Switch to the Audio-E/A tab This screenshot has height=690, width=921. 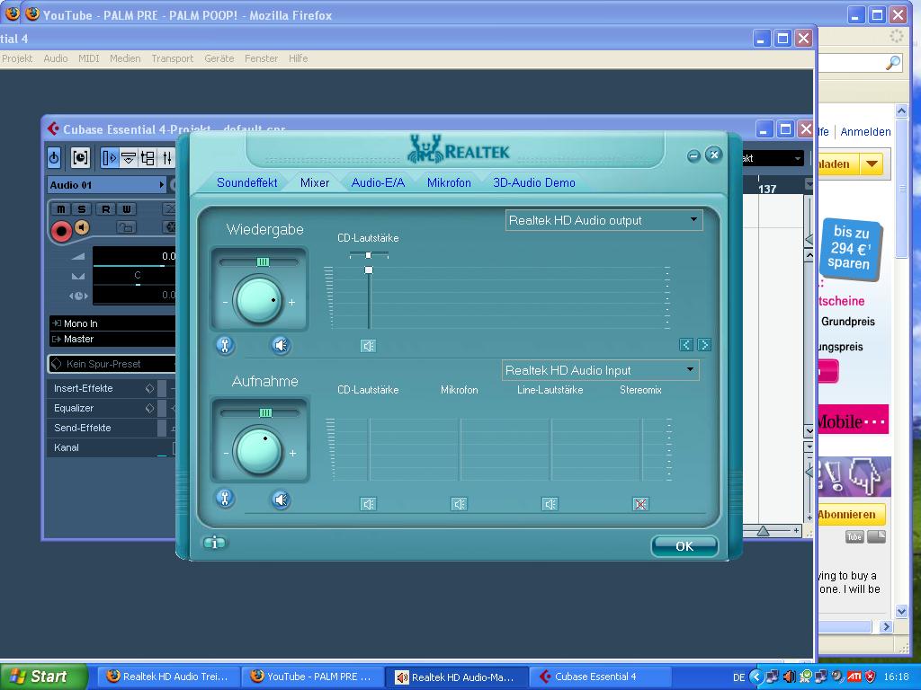[378, 182]
